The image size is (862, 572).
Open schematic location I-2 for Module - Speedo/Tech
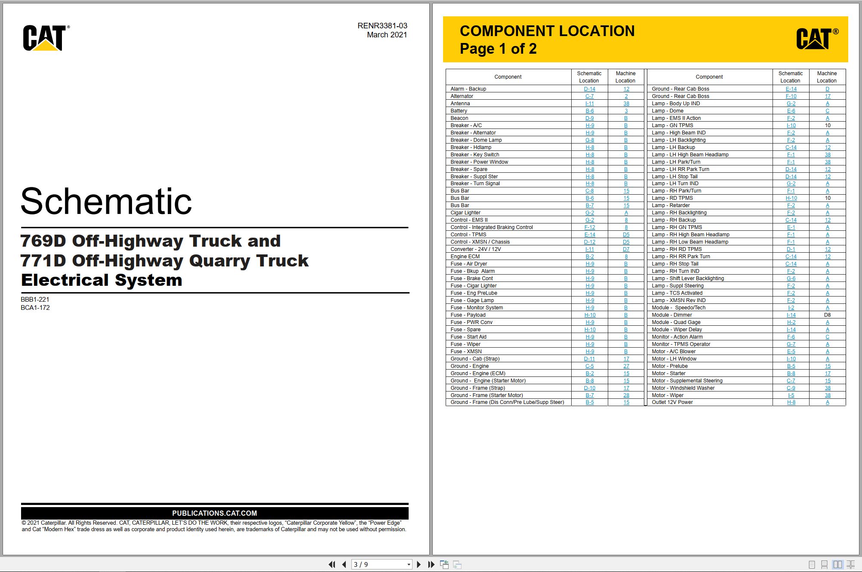[x=791, y=308]
